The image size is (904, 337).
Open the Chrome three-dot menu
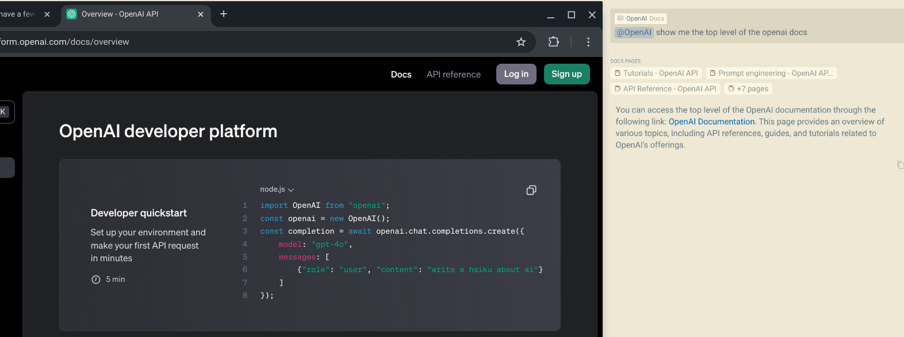click(x=588, y=42)
